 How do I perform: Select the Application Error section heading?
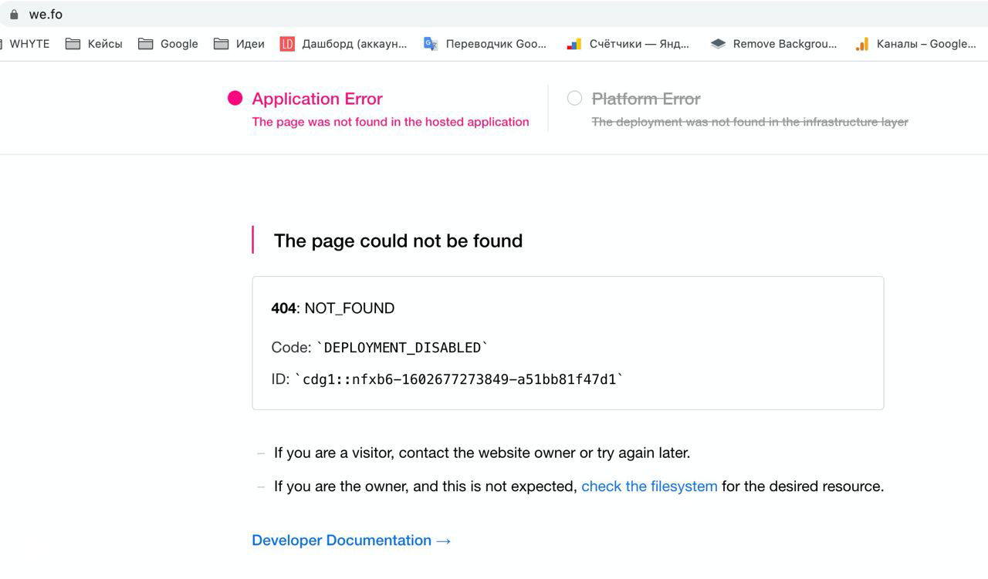pos(316,99)
